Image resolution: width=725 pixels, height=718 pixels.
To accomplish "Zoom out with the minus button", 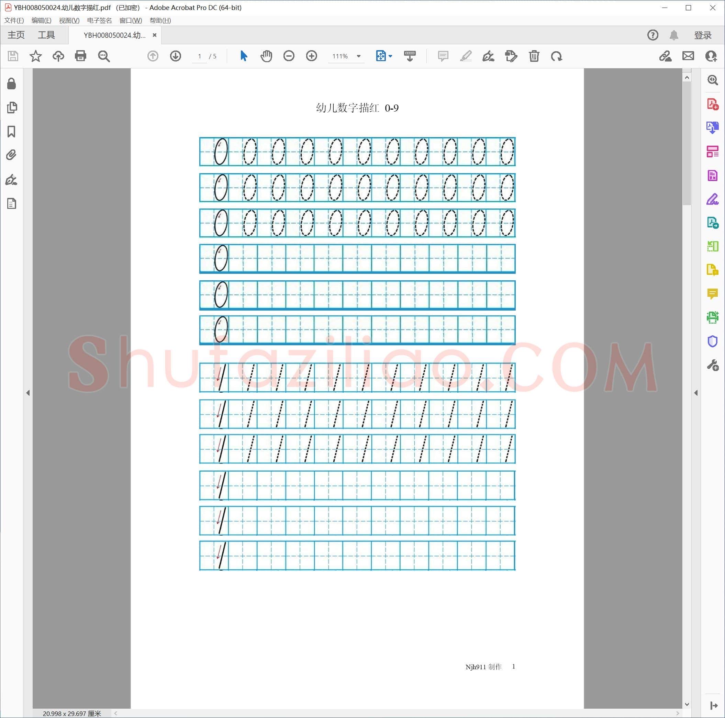I will 289,56.
